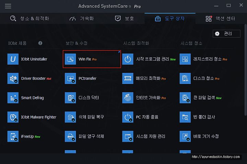Open 디스크 닥터 icon
Image resolution: width=247 pixels, height=164 pixels.
[x=70, y=98]
